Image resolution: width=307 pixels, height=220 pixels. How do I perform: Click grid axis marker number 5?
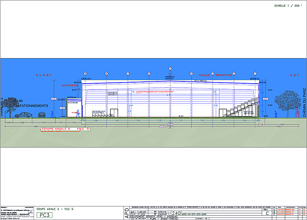click(170, 69)
